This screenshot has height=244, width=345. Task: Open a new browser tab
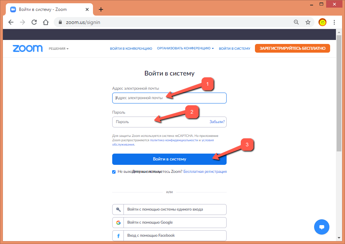[101, 9]
